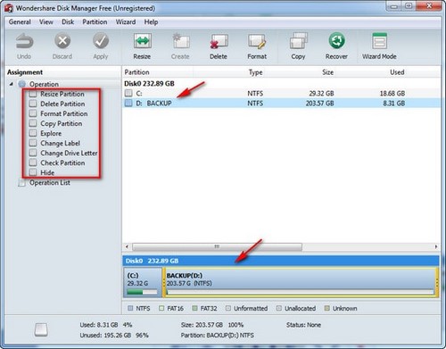446x349 pixels.
Task: Open the Recover tool icon
Action: (336, 41)
